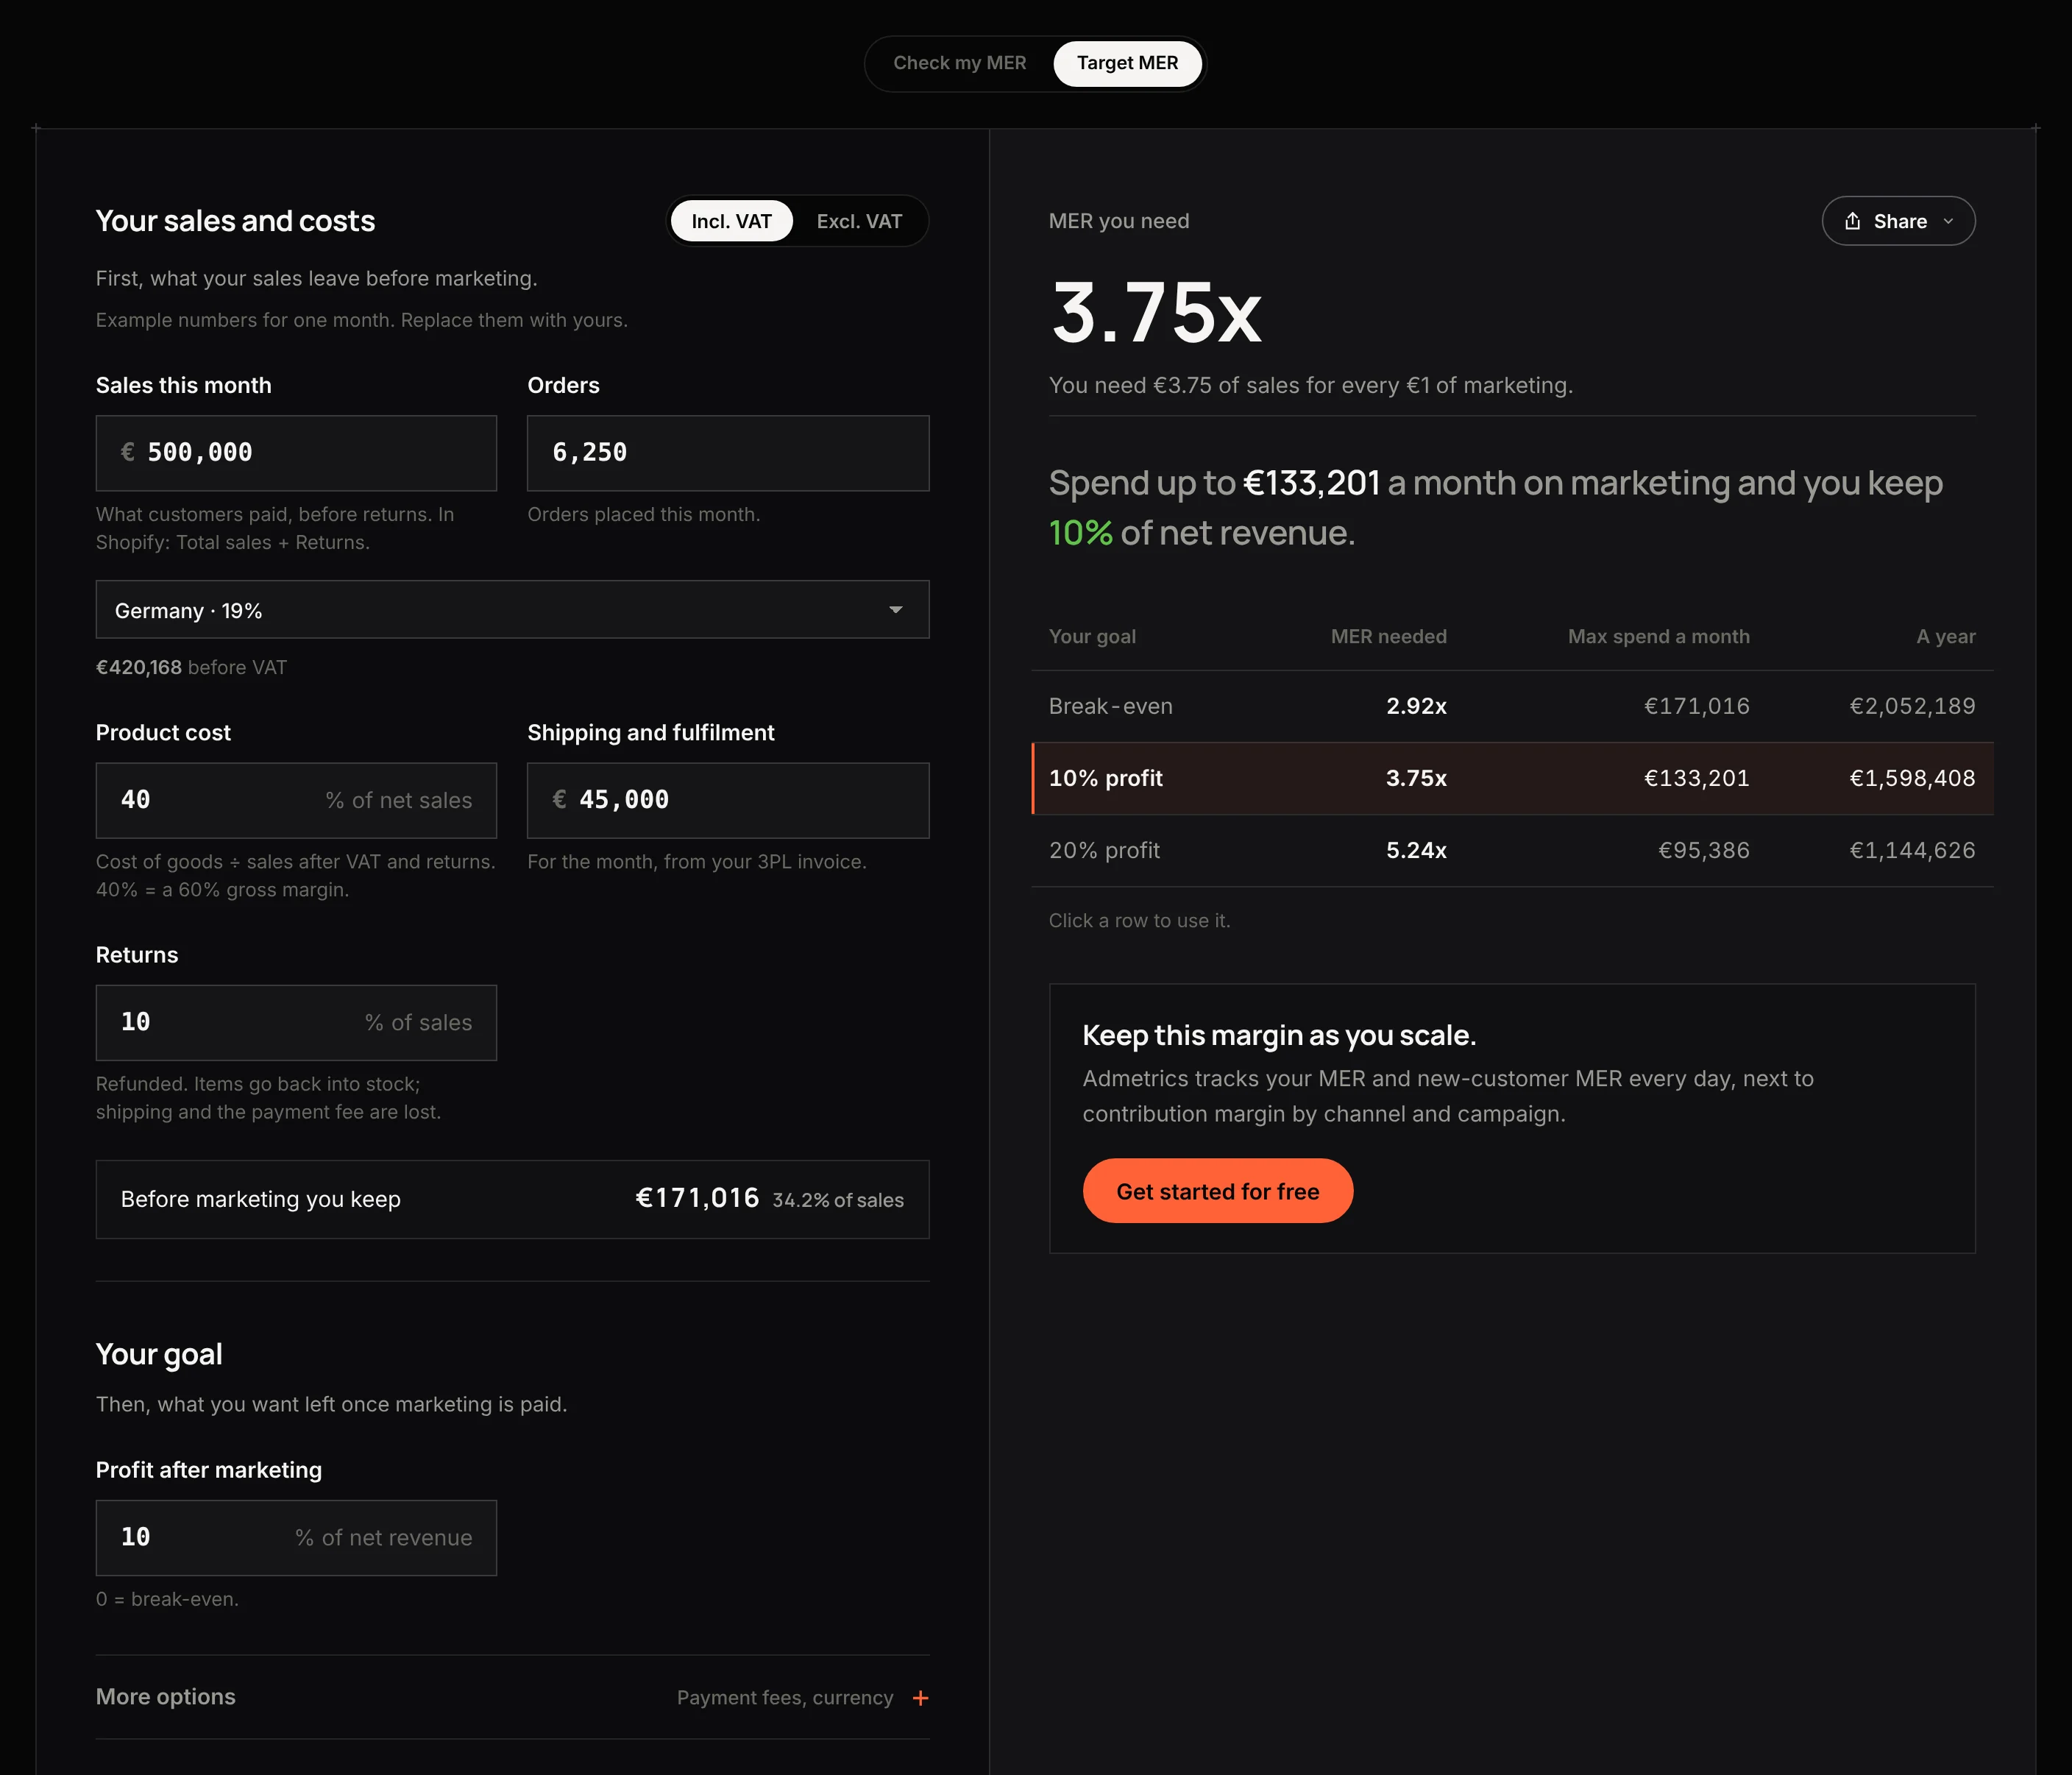This screenshot has height=1775, width=2072.
Task: Click the 5.24x MER value
Action: [x=1416, y=850]
